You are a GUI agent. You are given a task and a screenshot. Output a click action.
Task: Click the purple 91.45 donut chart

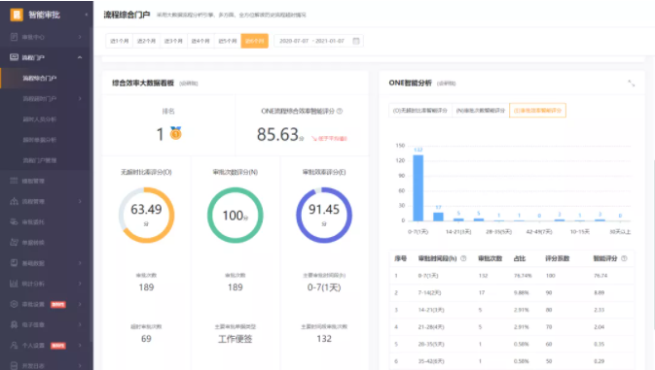(324, 215)
